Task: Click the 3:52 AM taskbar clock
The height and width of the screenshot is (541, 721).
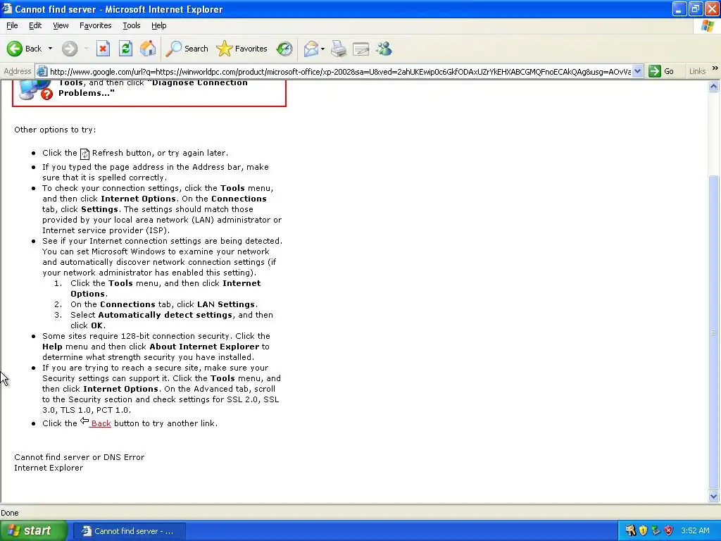Action: tap(695, 531)
